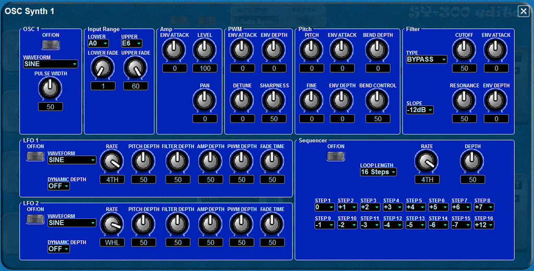Open the LFO 1 DYNAMIC DEPTH dropdown
Viewport: 534px width, 271px height.
tap(58, 186)
